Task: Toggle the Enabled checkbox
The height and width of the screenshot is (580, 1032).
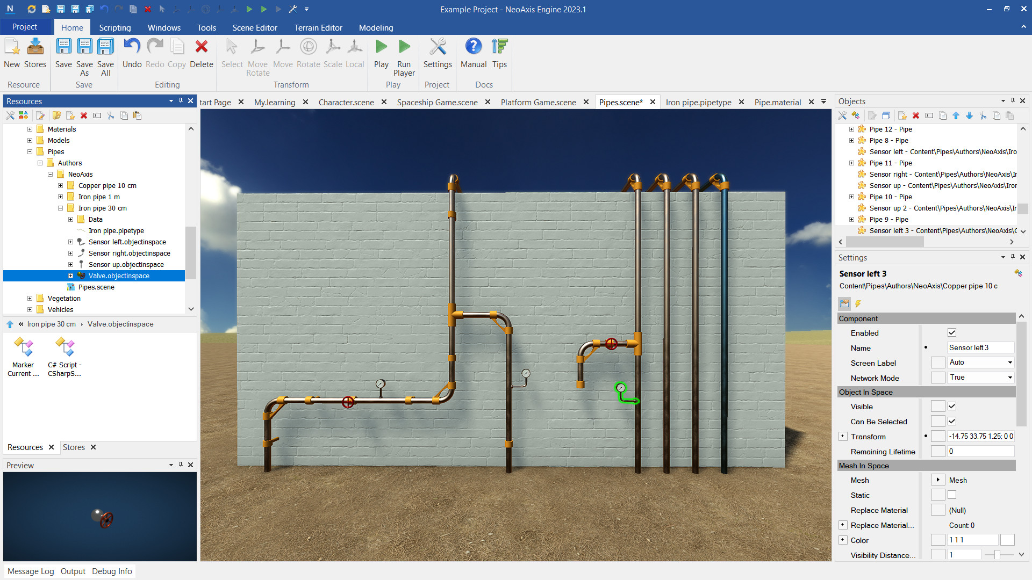Action: (x=952, y=333)
